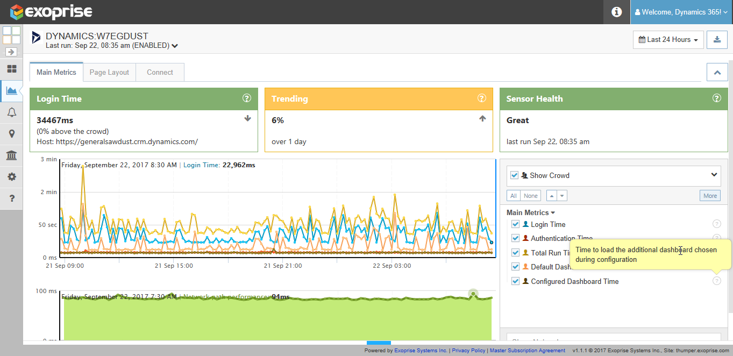Expand the Last run status chevron
The height and width of the screenshot is (356, 733).
[x=175, y=46]
